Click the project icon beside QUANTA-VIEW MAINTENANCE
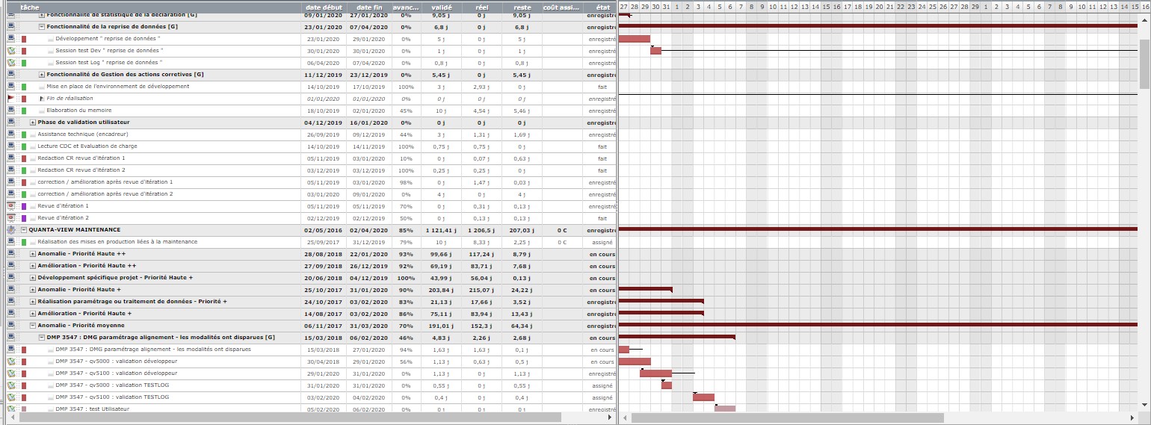Screen dimensions: 1151x425 coord(11,230)
